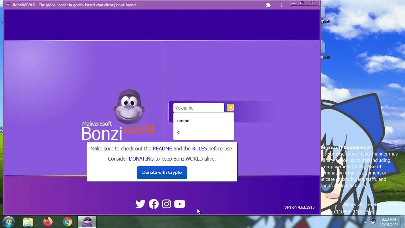Close the BonziWORLD window
This screenshot has height=228, width=405.
click(313, 3)
